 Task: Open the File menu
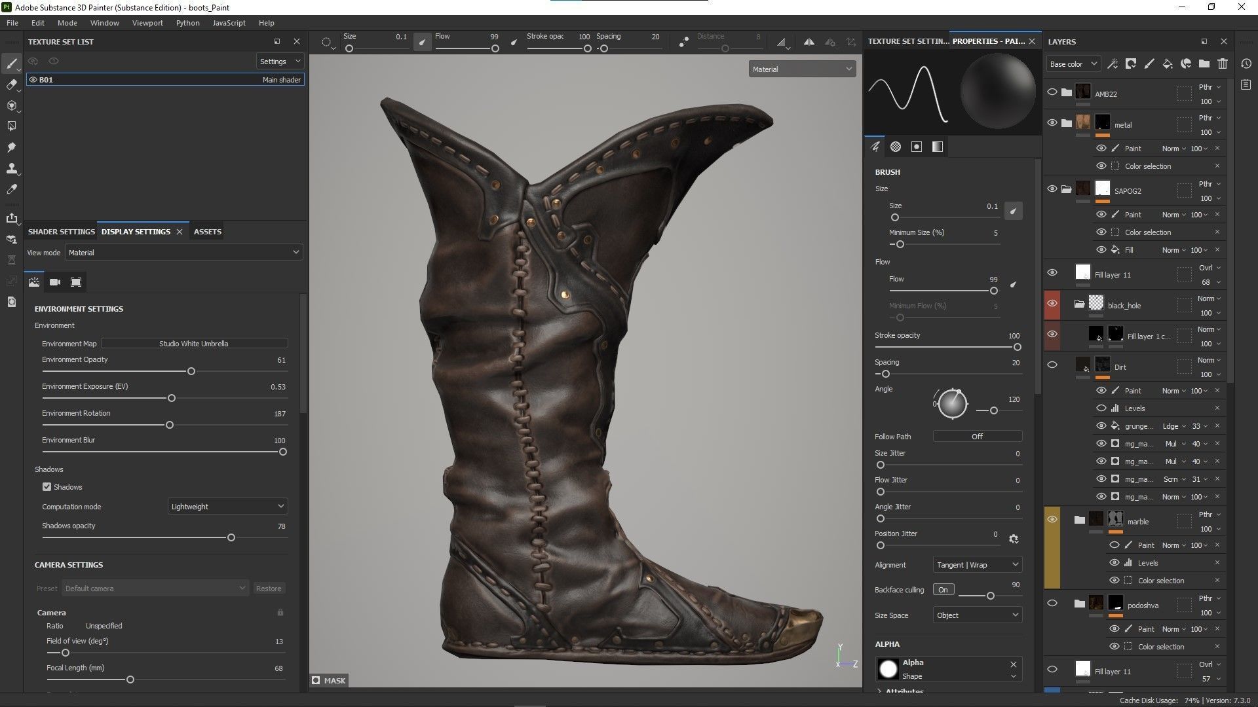click(12, 23)
